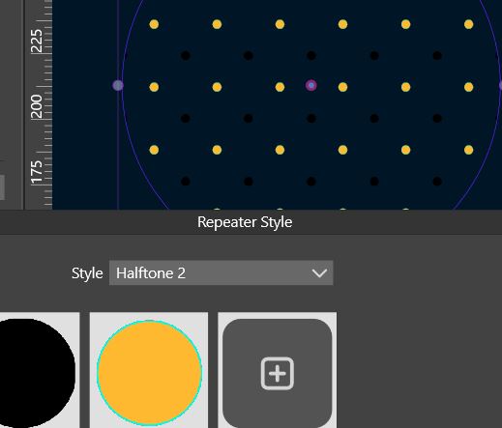This screenshot has height=428, width=502.
Task: Click the 175 mark on the vertical ruler
Action: (37, 172)
